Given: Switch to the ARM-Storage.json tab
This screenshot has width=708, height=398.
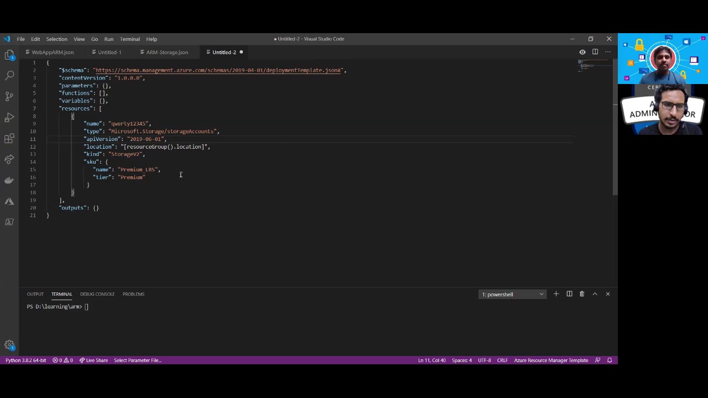Looking at the screenshot, I should 167,52.
